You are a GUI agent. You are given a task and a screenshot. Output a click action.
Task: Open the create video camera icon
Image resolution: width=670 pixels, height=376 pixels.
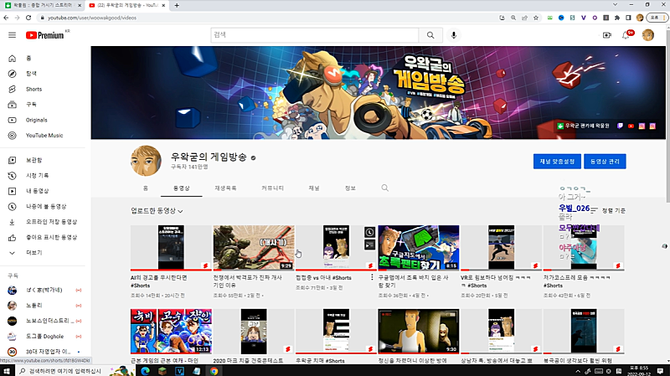(606, 35)
